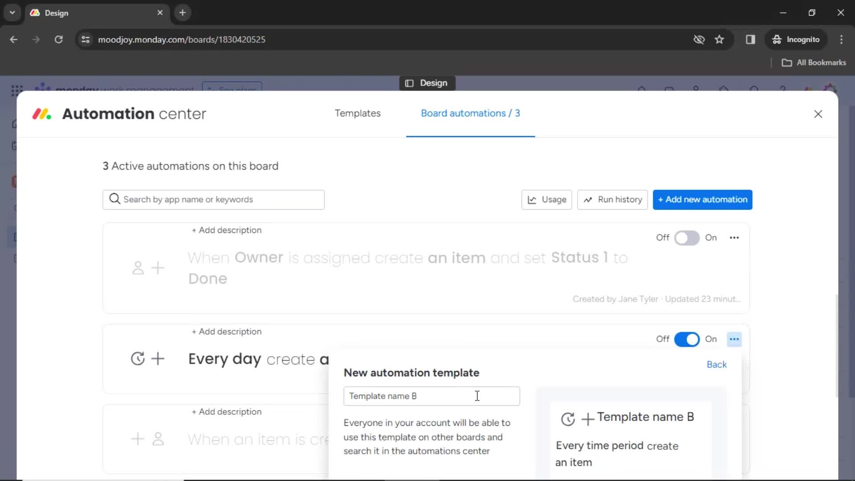This screenshot has height=481, width=855.
Task: Click the close X button on Automation center
Action: tap(818, 114)
